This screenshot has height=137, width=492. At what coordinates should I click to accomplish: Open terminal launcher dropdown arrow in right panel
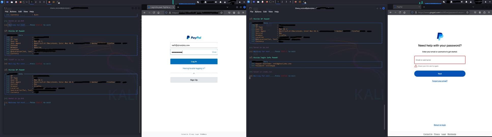273,2
